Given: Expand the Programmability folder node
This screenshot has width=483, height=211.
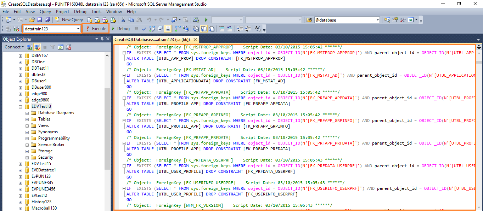Looking at the screenshot, I should tap(27, 138).
